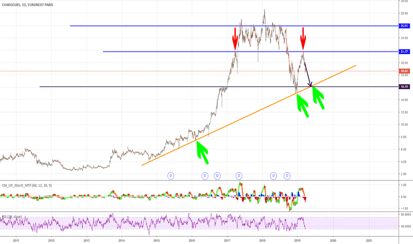
Task: Open the 2017 dividend D marker
Action: click(x=239, y=176)
